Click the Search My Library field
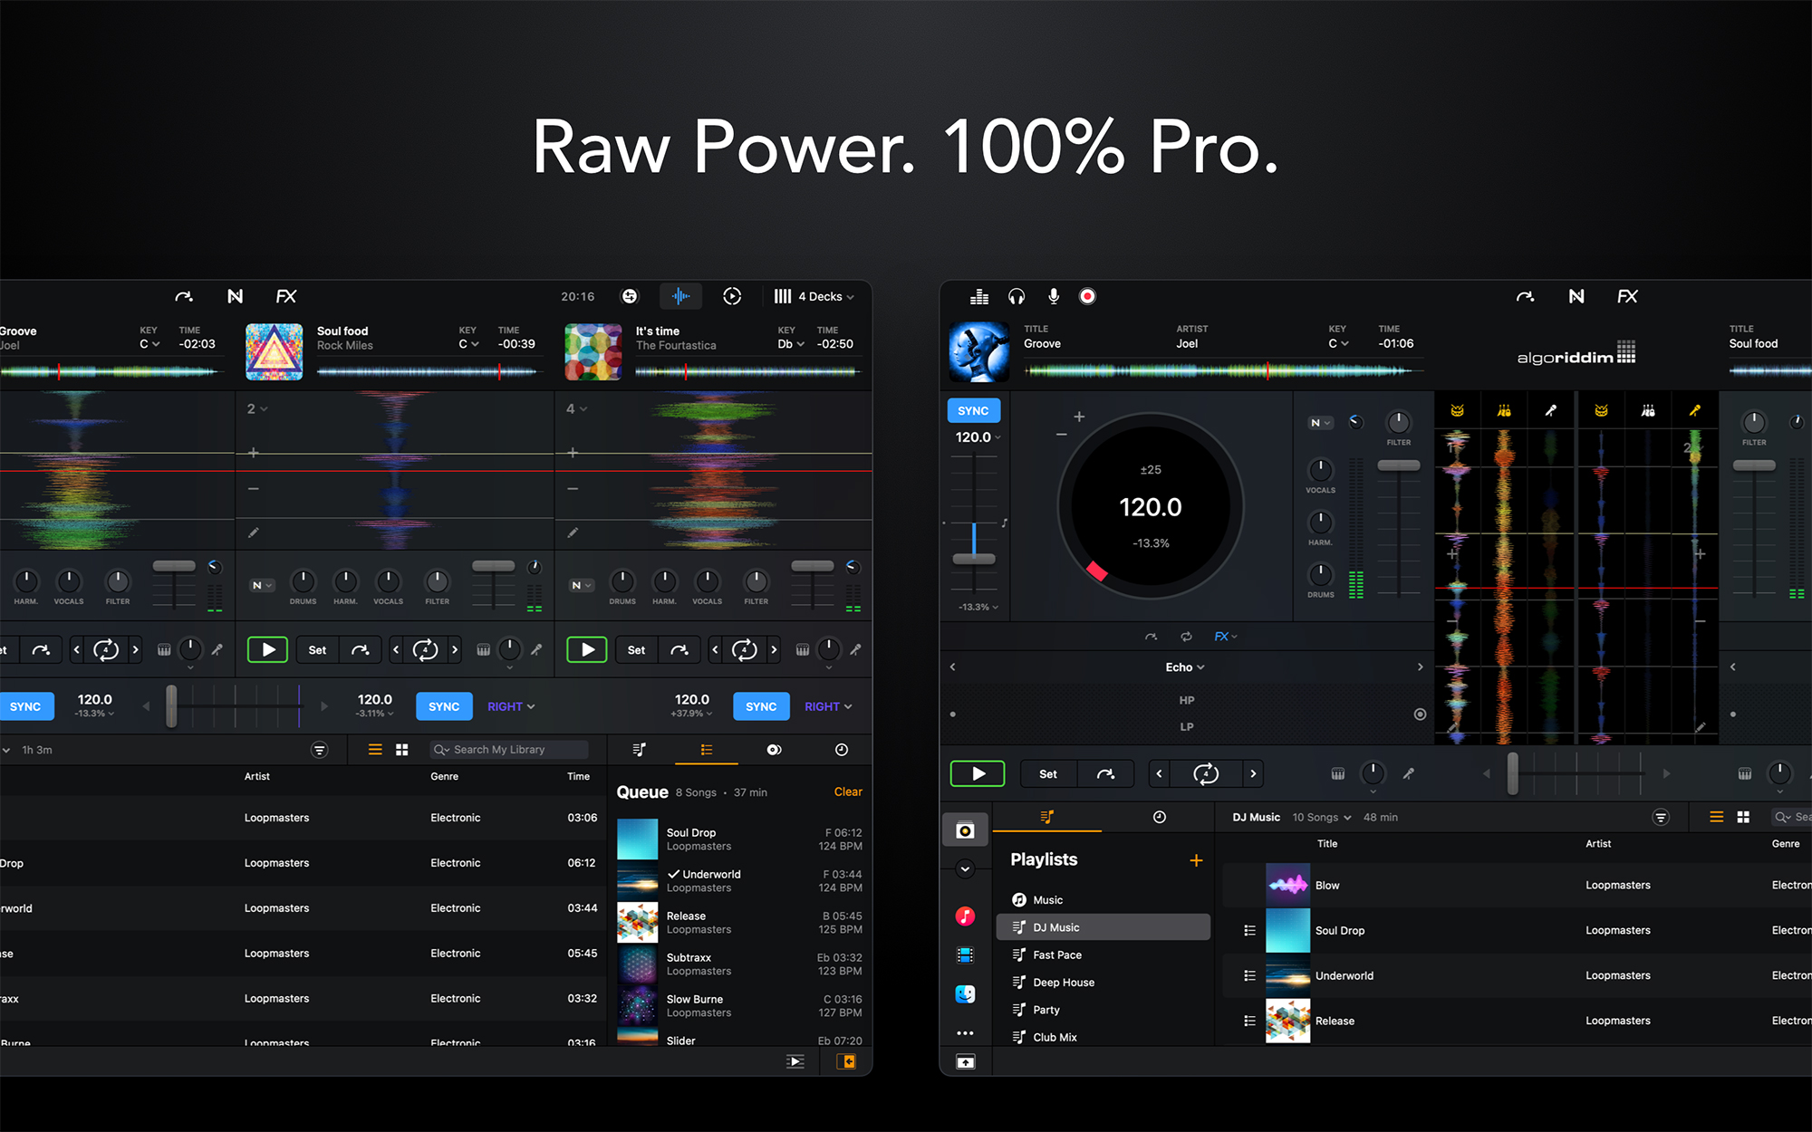The width and height of the screenshot is (1812, 1132). coord(509,750)
